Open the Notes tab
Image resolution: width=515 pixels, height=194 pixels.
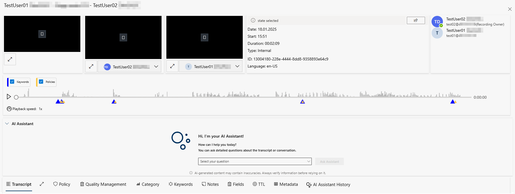210,184
